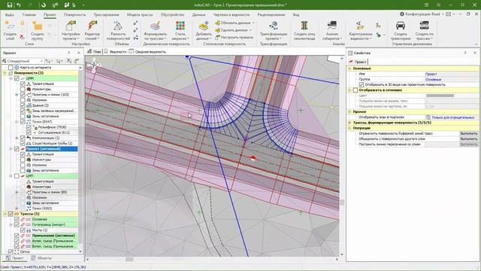Click Выполнить for Объединить с поверхностью другого слоя
The image size is (481, 271).
click(x=469, y=139)
